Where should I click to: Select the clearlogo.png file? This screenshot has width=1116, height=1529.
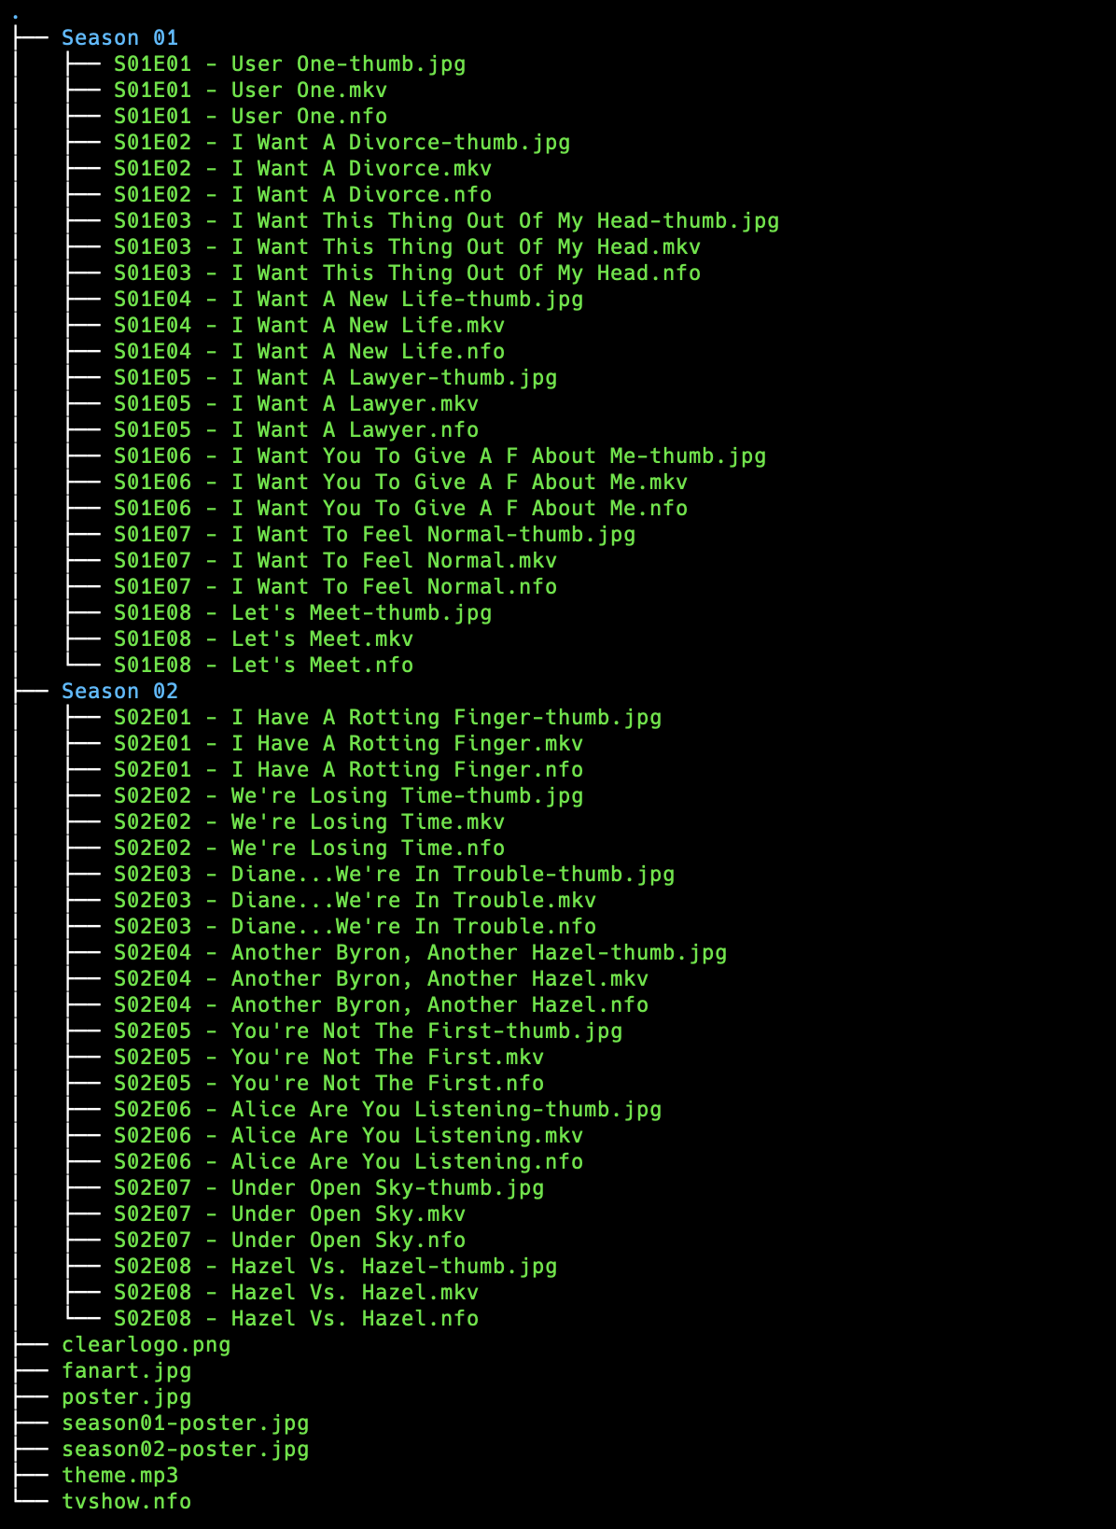click(x=146, y=1345)
